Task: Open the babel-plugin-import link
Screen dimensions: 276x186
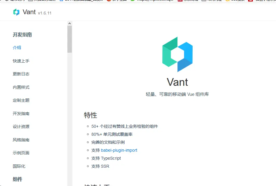Action: tap(119, 151)
